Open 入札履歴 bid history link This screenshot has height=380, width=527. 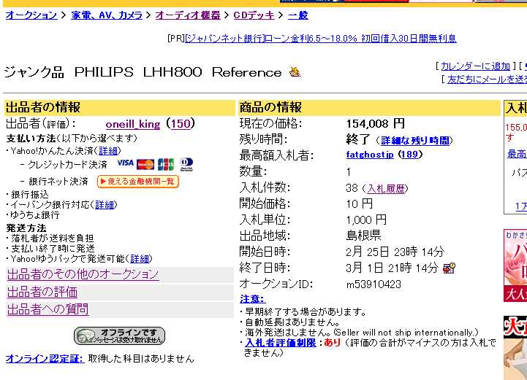click(386, 188)
